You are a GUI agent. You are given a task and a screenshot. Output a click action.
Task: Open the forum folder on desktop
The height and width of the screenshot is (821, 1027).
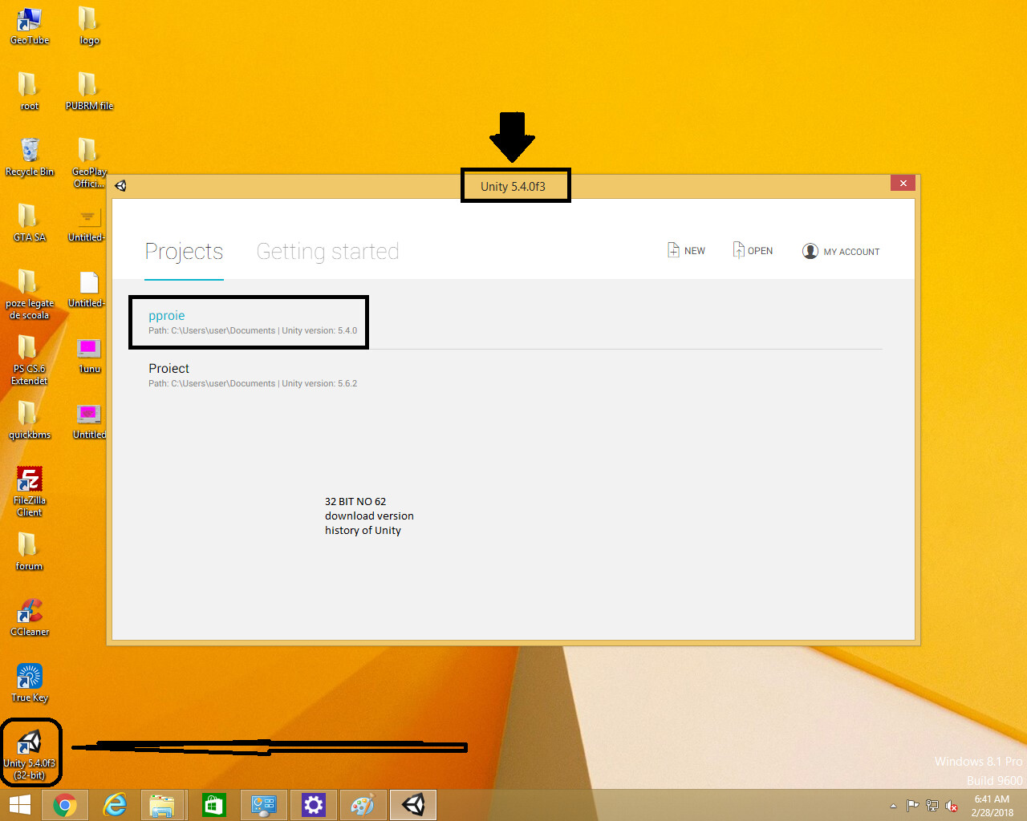pos(30,551)
